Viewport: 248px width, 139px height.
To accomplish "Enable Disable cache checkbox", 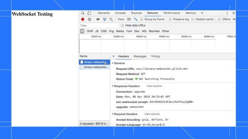I will pos(193,19).
